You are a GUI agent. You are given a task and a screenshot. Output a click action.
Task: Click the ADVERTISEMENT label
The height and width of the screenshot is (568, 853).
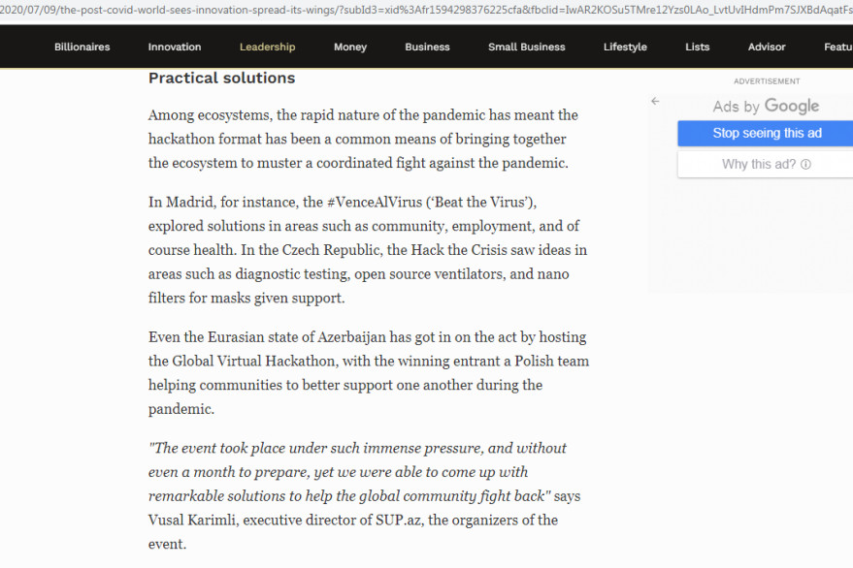pyautogui.click(x=767, y=81)
